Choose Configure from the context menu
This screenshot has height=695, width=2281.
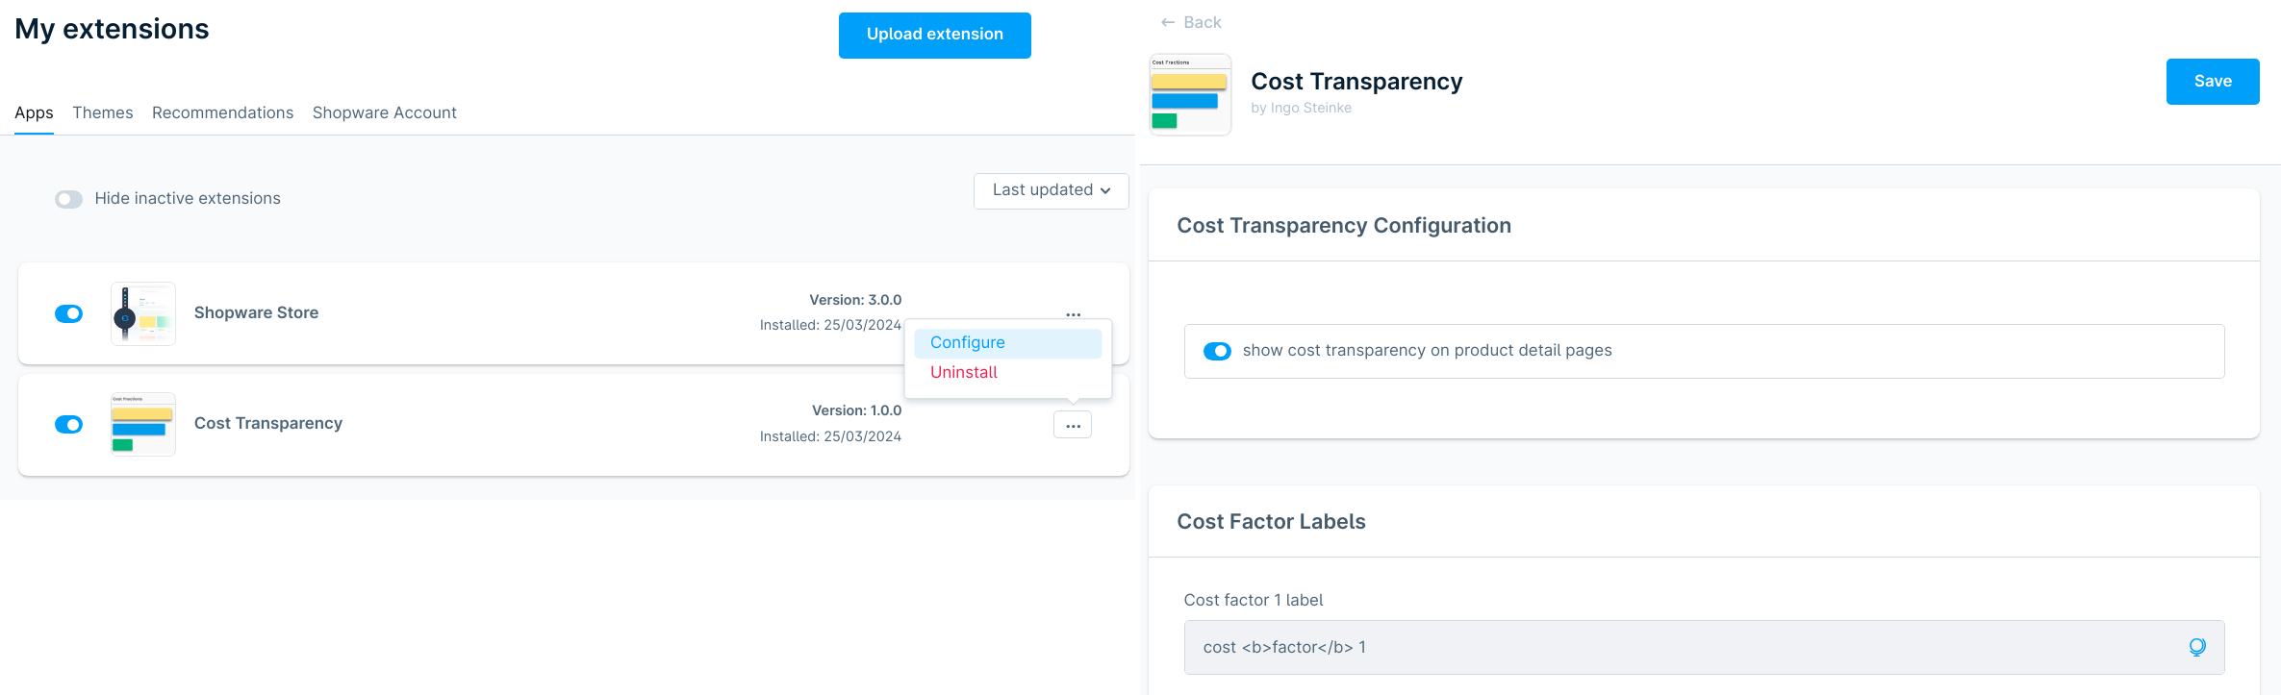[1007, 343]
